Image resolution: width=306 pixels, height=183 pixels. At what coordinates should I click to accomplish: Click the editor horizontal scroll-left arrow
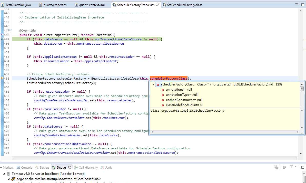click(x=14, y=158)
